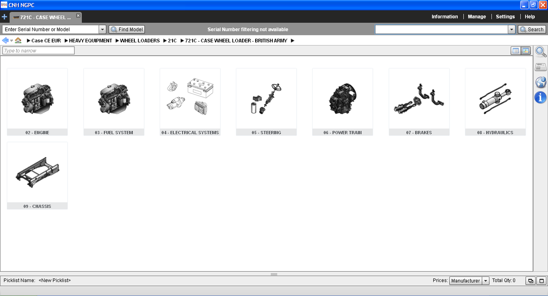Image resolution: width=548 pixels, height=296 pixels.
Task: Open the 07 - BRAKES group
Action: [x=419, y=102]
